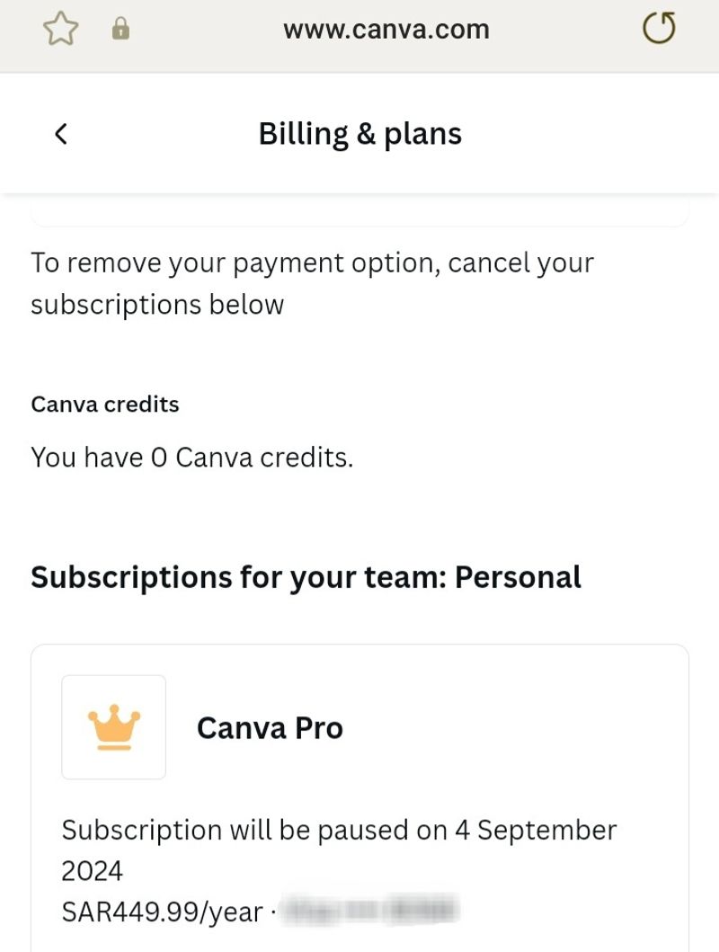
Task: Select the team name 'Personal'
Action: pos(519,576)
